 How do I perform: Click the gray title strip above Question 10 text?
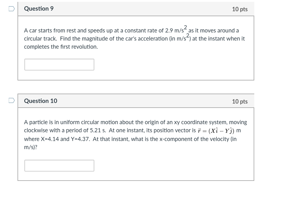click(x=136, y=101)
